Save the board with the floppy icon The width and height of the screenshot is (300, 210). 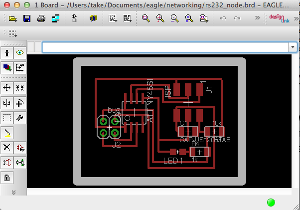(27, 18)
